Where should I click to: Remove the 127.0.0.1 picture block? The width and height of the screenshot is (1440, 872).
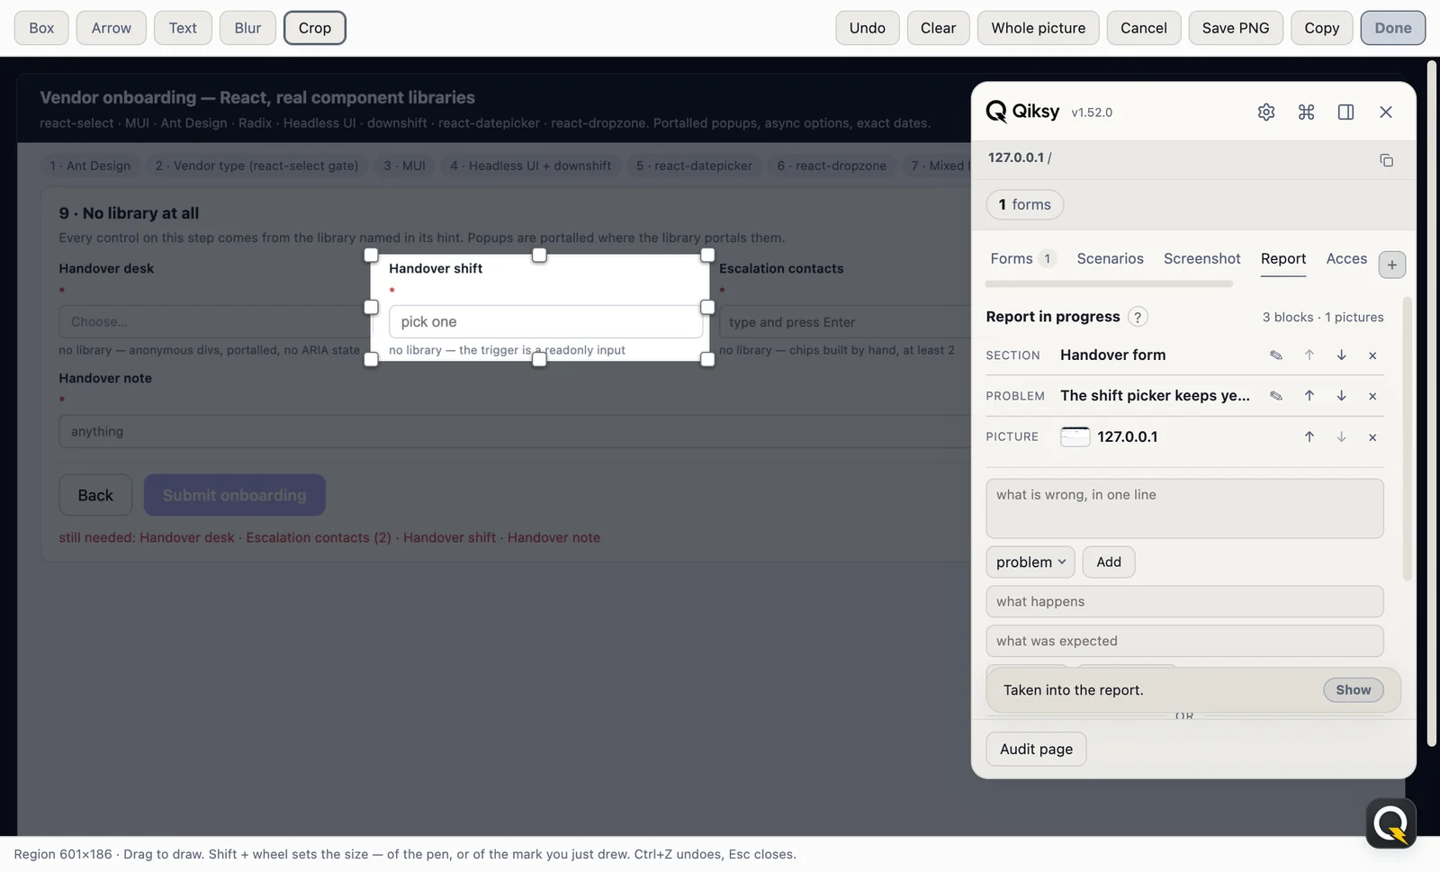pos(1372,437)
